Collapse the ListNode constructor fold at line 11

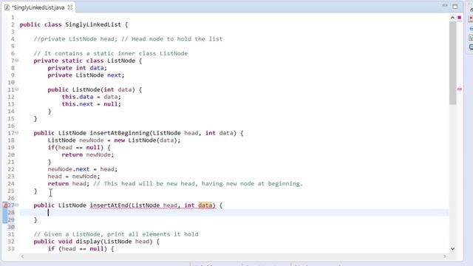coord(17,89)
